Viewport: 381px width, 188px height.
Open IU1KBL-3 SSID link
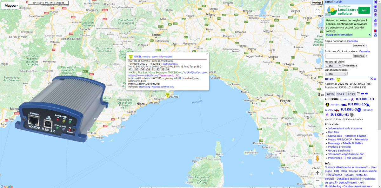(x=349, y=109)
